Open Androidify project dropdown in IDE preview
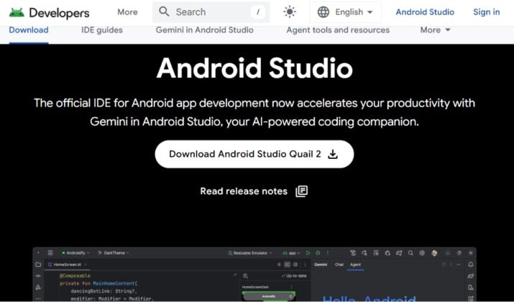Screen dimensions: 514x302 pos(75,253)
